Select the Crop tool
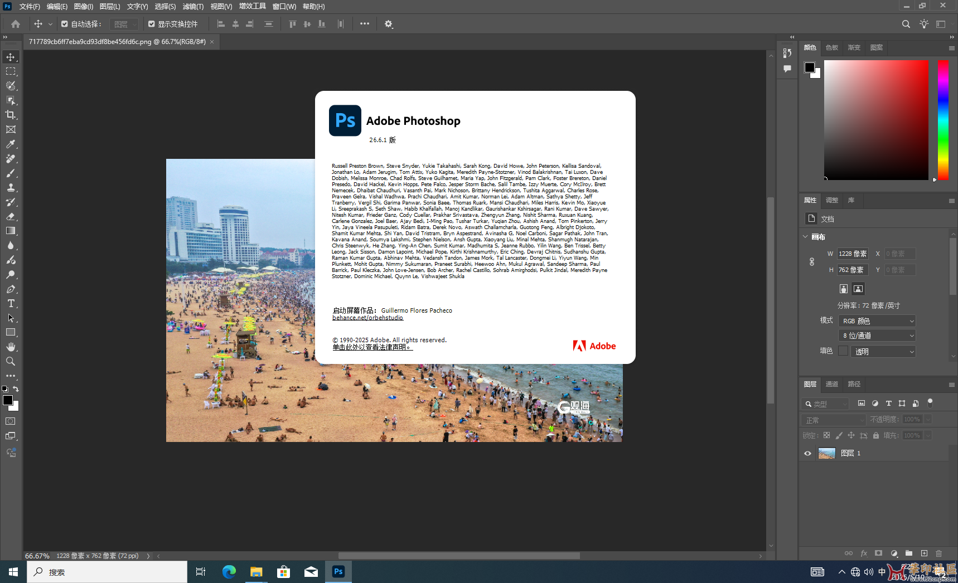 (x=11, y=115)
